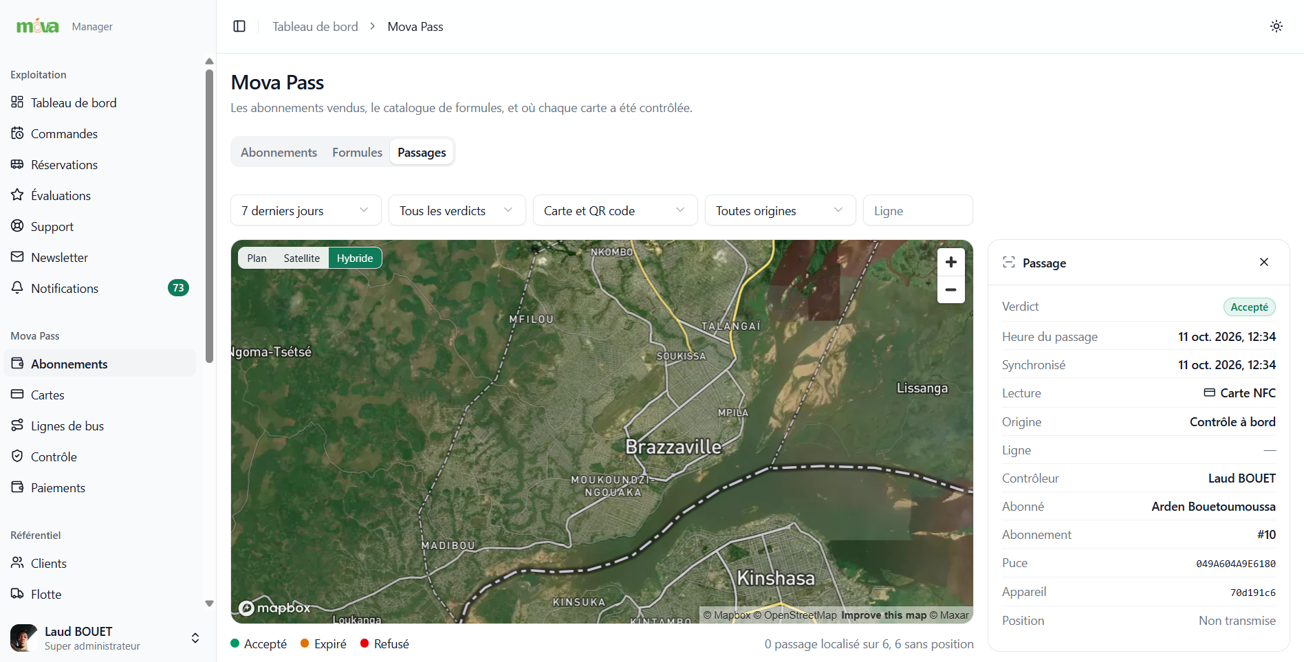Click the OpenStreetMap attribution link

coord(795,615)
